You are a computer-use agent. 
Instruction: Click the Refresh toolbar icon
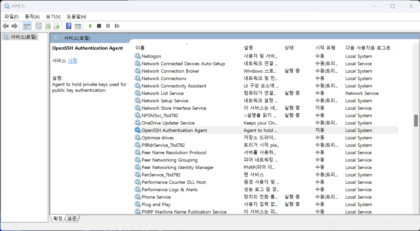click(x=48, y=26)
